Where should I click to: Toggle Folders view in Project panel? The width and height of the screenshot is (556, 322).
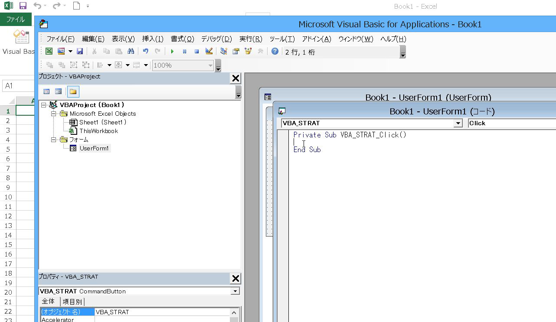(x=73, y=91)
